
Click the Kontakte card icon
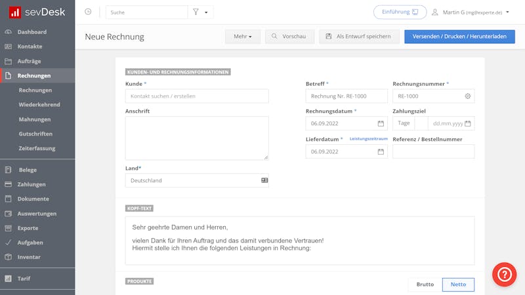9,47
